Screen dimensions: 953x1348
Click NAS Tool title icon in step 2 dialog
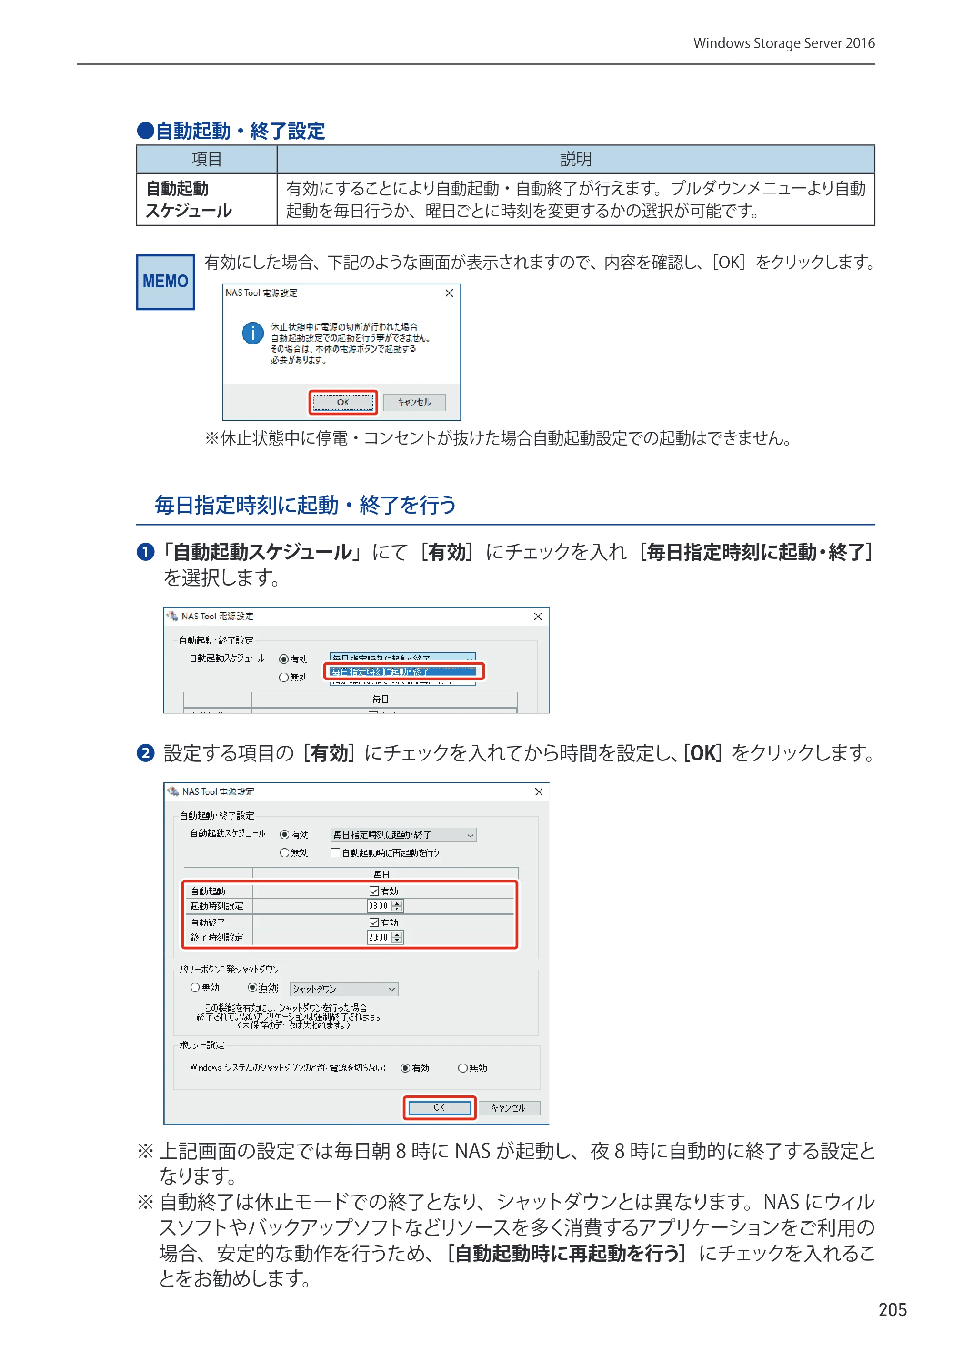172,791
